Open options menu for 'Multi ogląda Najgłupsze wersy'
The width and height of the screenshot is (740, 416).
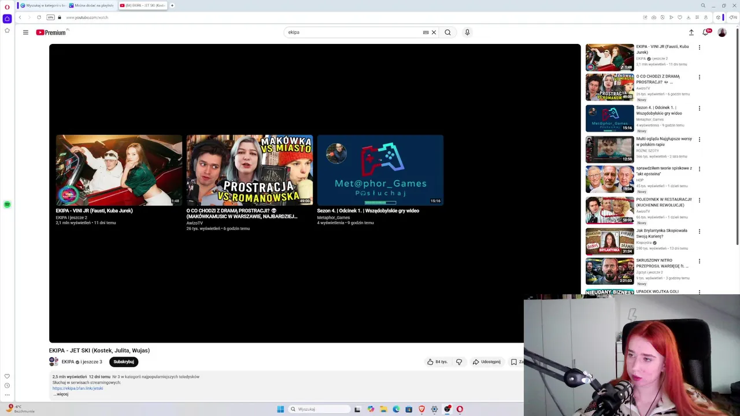[x=700, y=139]
